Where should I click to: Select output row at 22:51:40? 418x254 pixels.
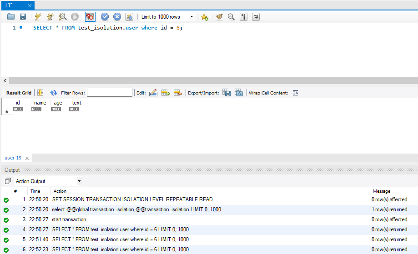tap(210, 239)
